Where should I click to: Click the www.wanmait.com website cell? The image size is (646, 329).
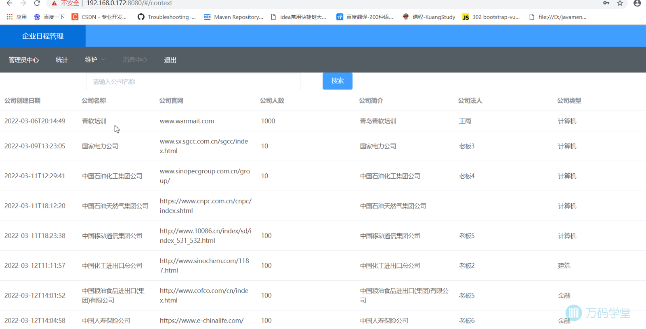[x=187, y=121]
